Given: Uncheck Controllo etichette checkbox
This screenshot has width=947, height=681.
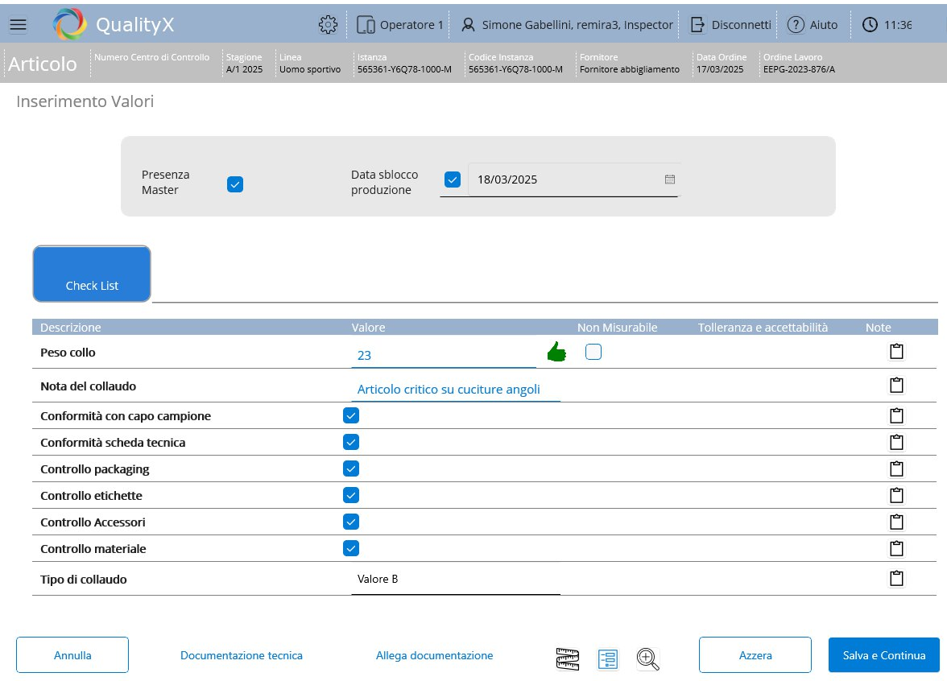Looking at the screenshot, I should (351, 495).
